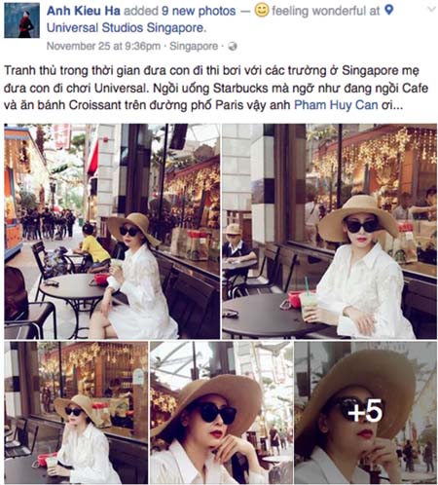Open Anh Kieu Ha's profile picture
The width and height of the screenshot is (438, 485).
click(21, 20)
